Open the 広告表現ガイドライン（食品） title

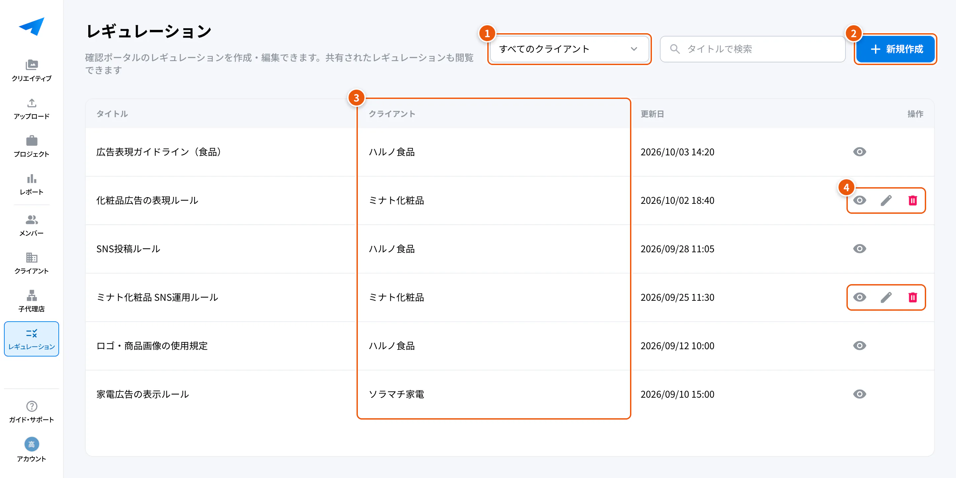pos(159,152)
